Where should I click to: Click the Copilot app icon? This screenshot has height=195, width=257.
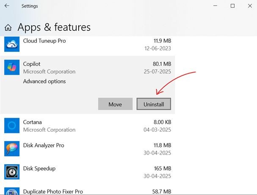coord(11,68)
